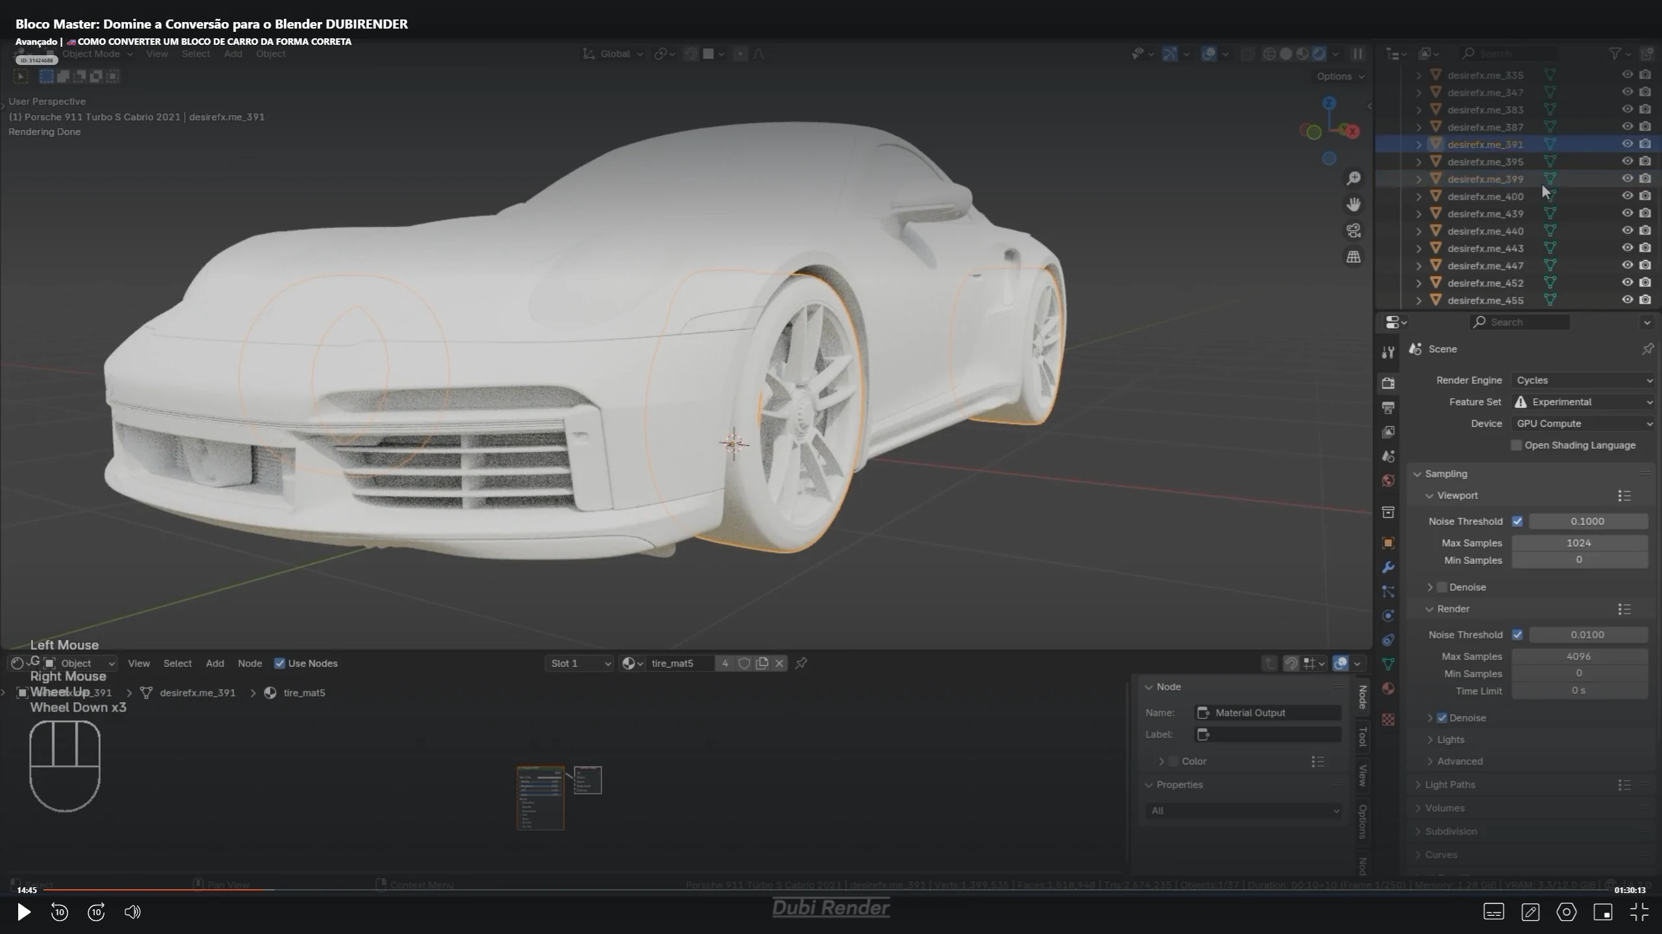Skip forward 10 seconds
Viewport: 1662px width, 934px height.
(x=96, y=912)
